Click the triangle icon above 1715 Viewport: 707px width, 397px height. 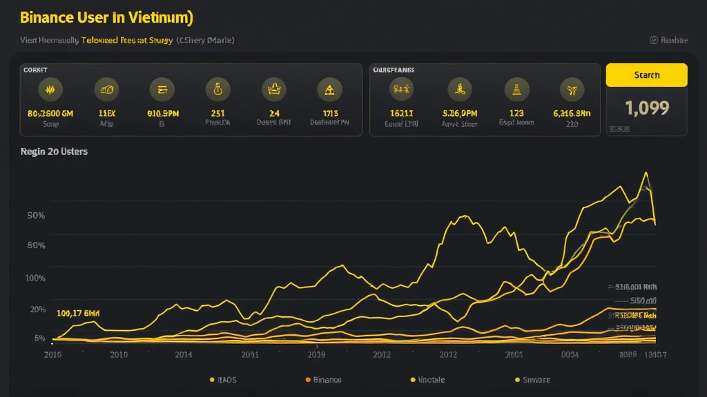pyautogui.click(x=329, y=90)
